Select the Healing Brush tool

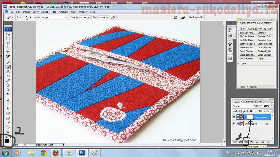[8, 62]
